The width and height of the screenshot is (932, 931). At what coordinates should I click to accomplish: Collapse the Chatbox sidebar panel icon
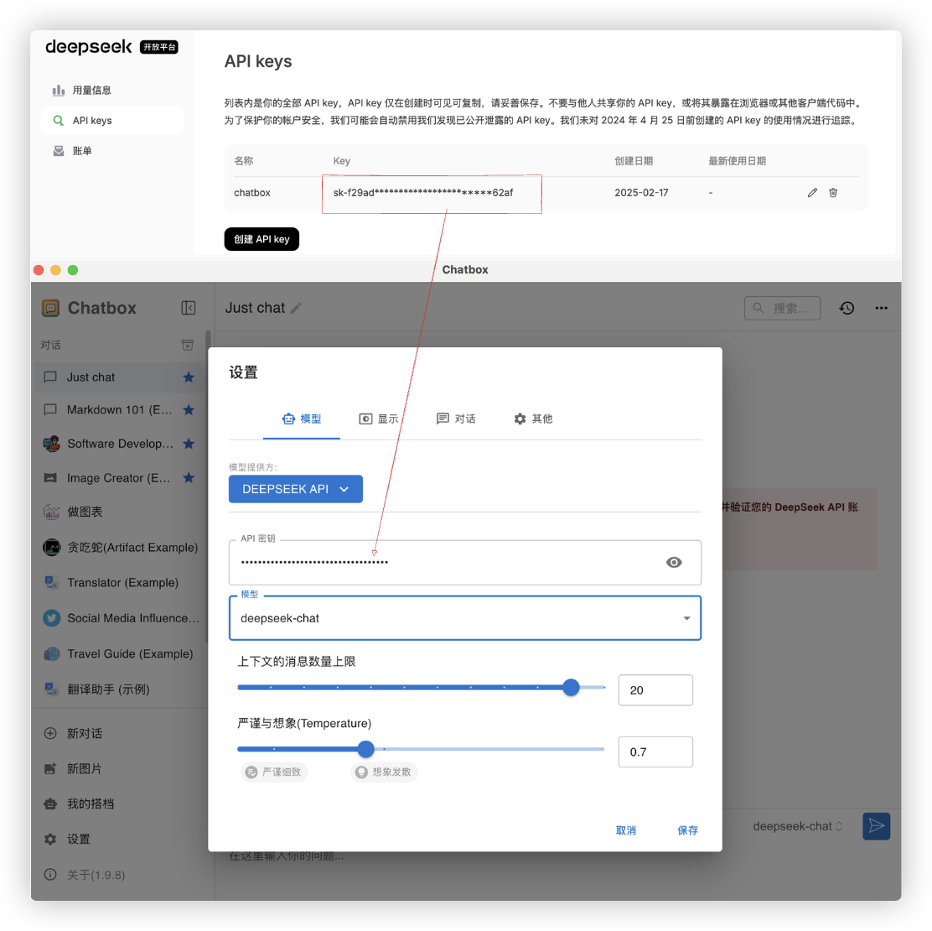pyautogui.click(x=189, y=308)
